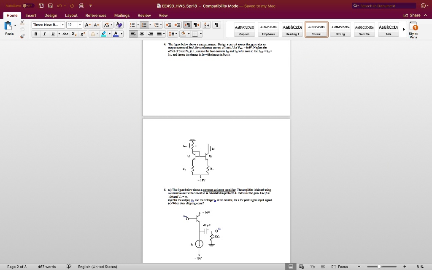The width and height of the screenshot is (432, 270).
Task: Expand the font color dropdown arrow
Action: [x=121, y=34]
